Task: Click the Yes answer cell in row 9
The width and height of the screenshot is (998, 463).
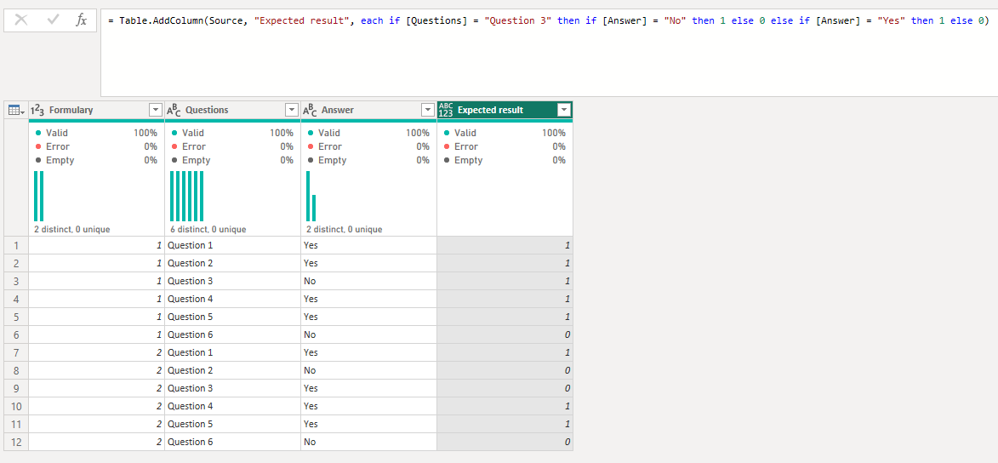Action: [368, 388]
